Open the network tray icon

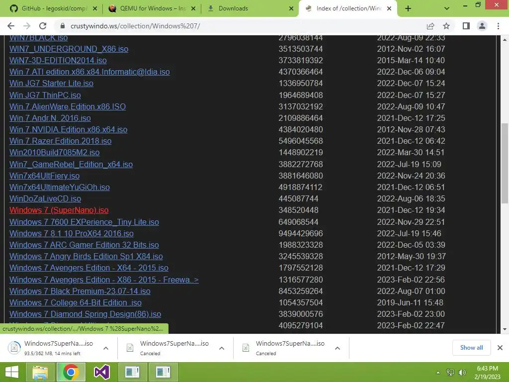tap(450, 373)
